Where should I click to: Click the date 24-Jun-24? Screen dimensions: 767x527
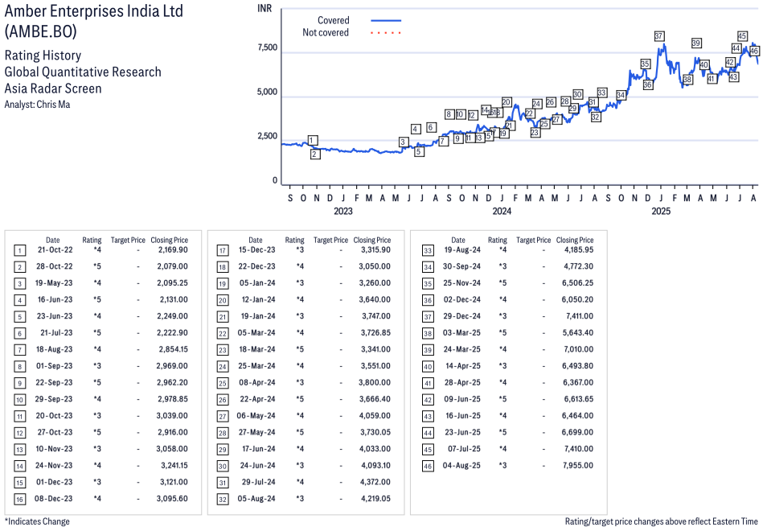[258, 465]
